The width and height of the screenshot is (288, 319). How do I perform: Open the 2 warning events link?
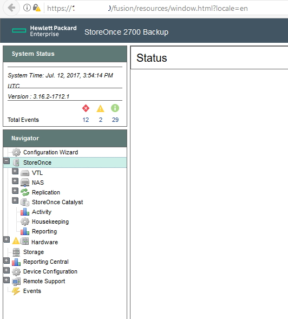click(101, 120)
